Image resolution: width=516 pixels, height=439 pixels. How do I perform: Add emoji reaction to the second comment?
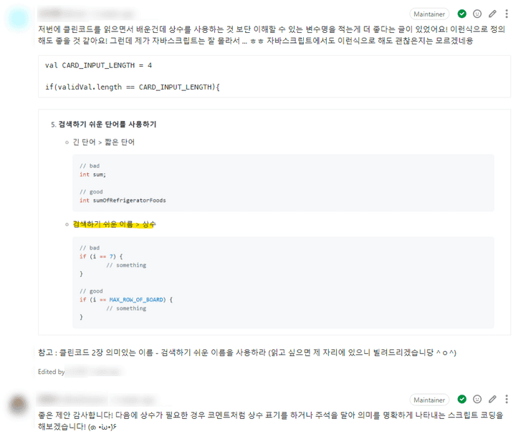coord(477,399)
